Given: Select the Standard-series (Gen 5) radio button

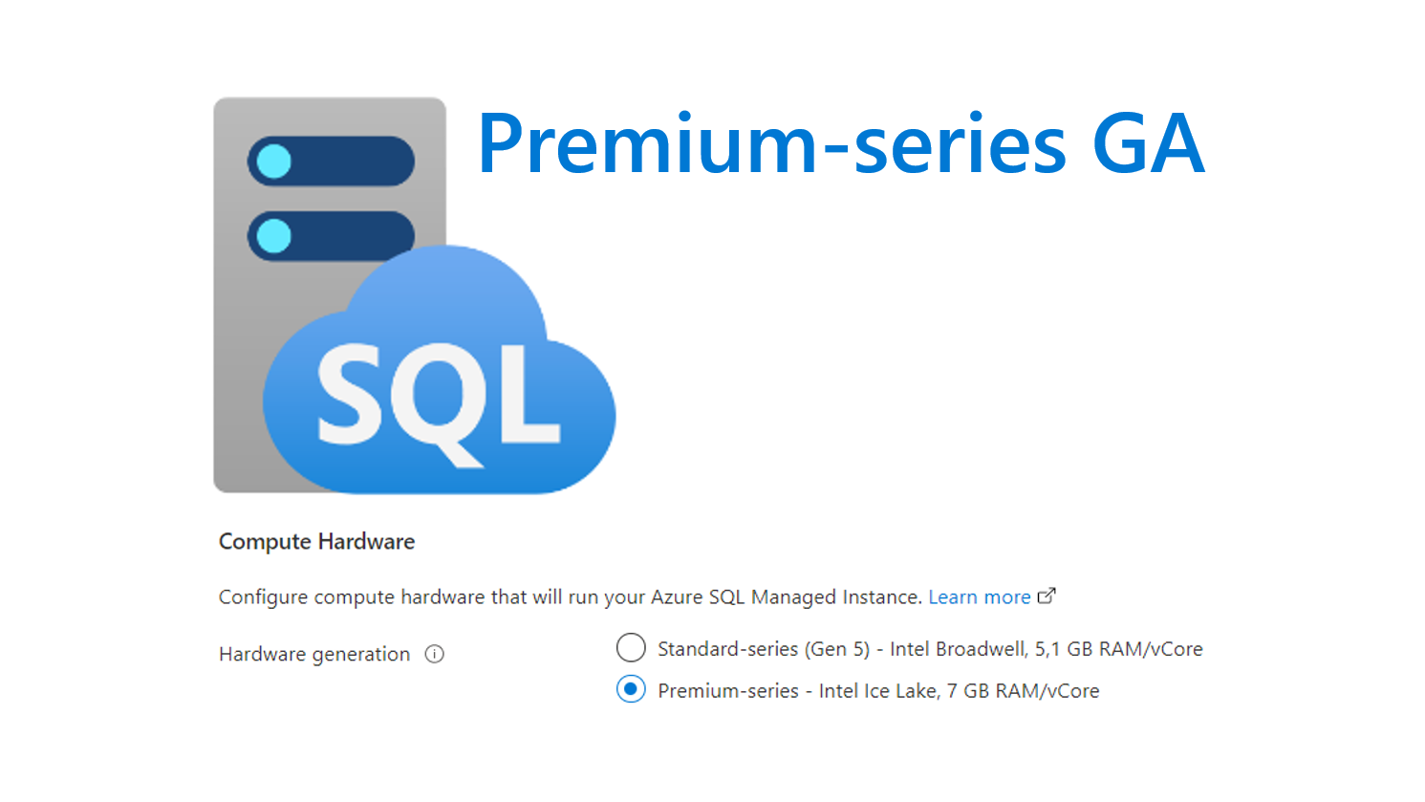Looking at the screenshot, I should tap(631, 648).
